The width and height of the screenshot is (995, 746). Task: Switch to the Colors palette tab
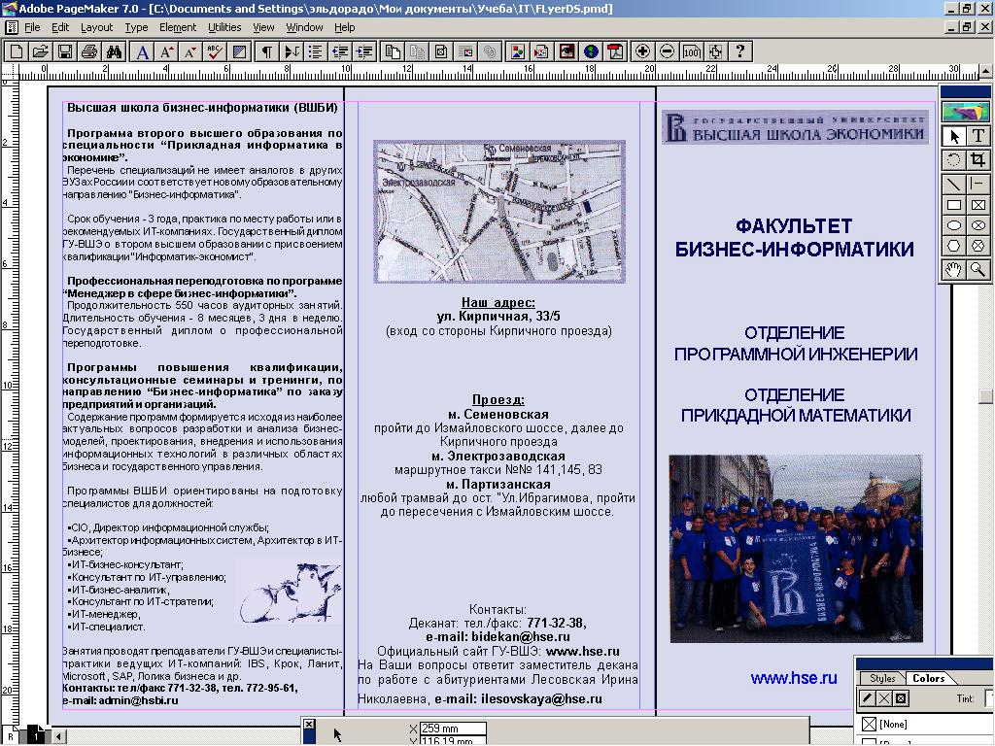pyautogui.click(x=928, y=678)
